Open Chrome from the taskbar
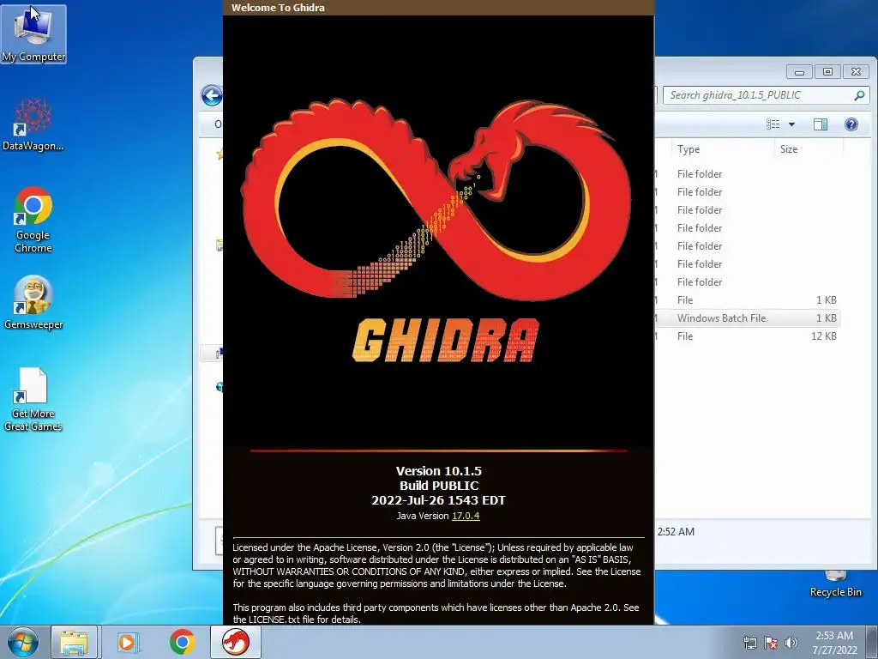This screenshot has height=659, width=878. pyautogui.click(x=183, y=642)
